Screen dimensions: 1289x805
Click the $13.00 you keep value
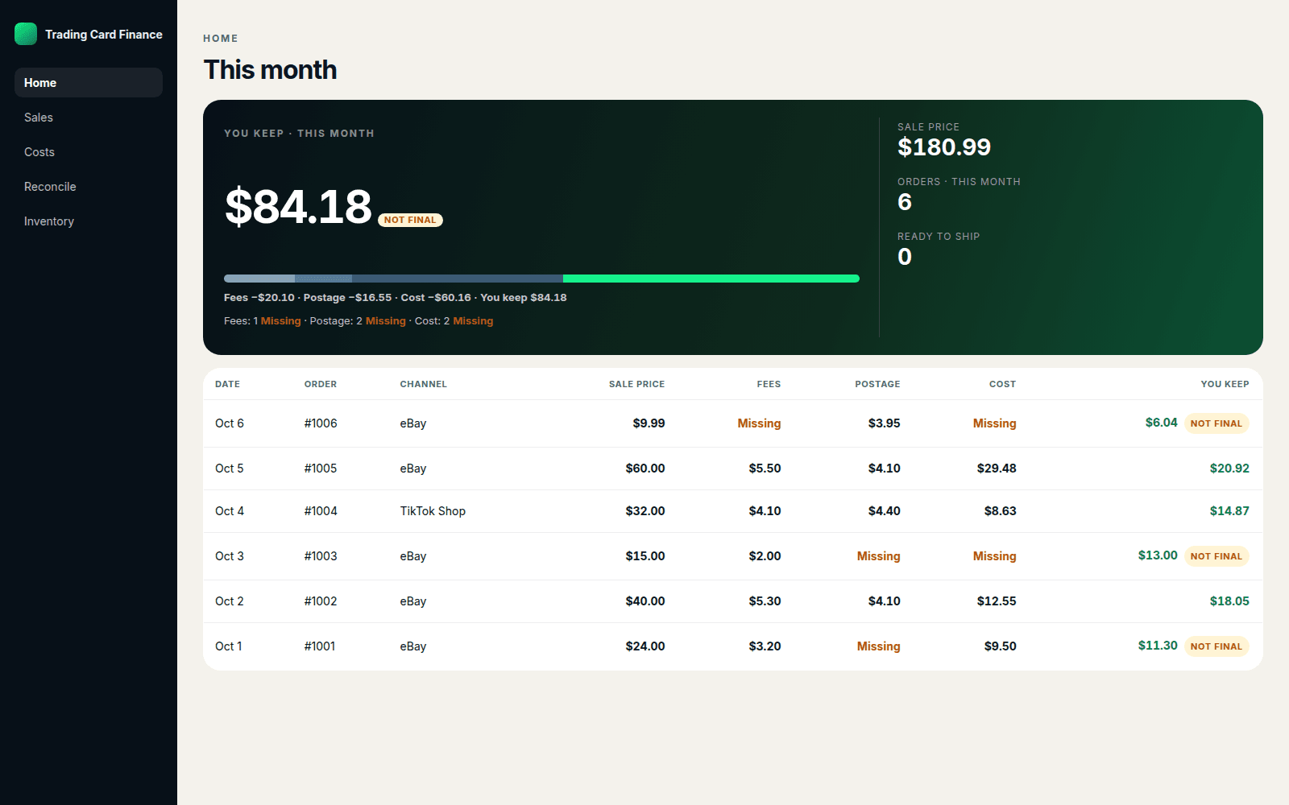click(1158, 555)
